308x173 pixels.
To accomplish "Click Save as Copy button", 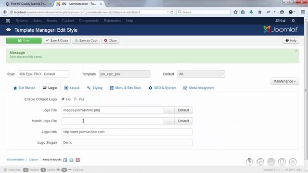I will [x=86, y=40].
